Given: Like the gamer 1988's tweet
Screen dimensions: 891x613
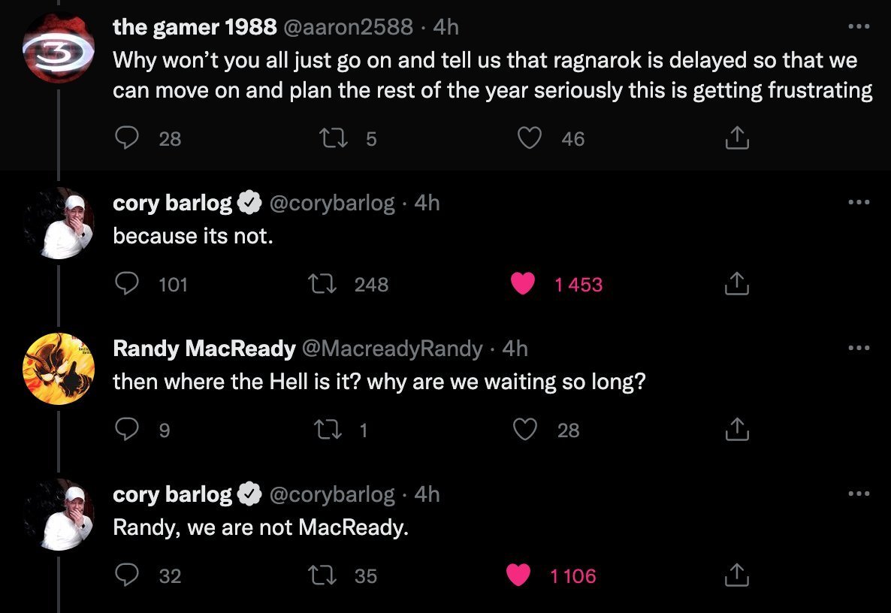Looking at the screenshot, I should (x=529, y=138).
